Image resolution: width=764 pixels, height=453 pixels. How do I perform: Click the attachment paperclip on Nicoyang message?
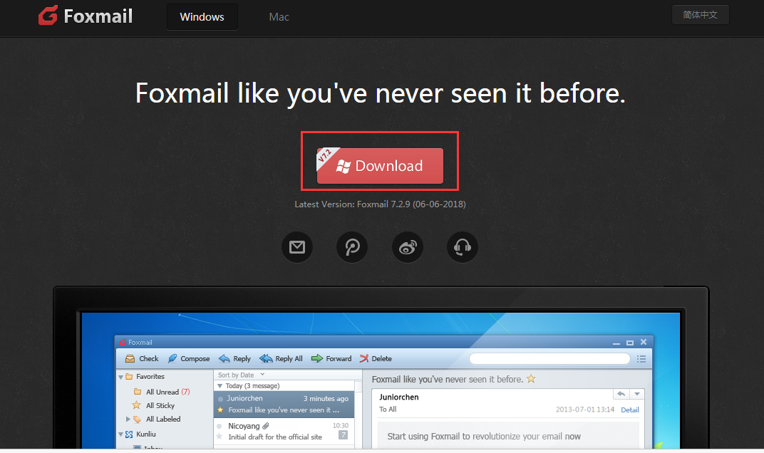coord(266,426)
